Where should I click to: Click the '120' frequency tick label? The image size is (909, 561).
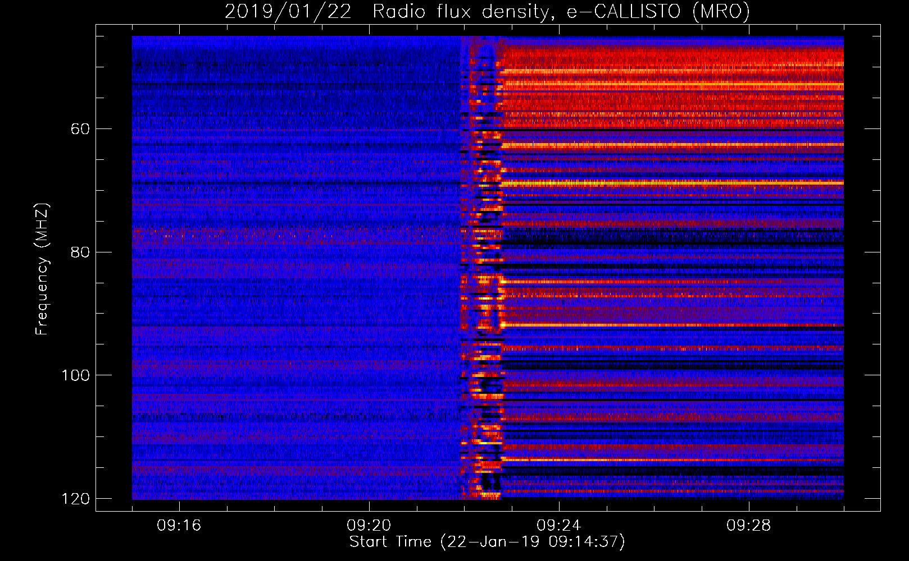click(75, 499)
